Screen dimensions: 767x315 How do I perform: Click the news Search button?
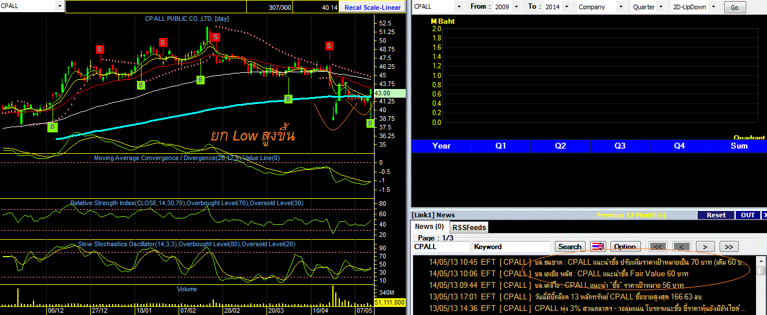click(570, 247)
